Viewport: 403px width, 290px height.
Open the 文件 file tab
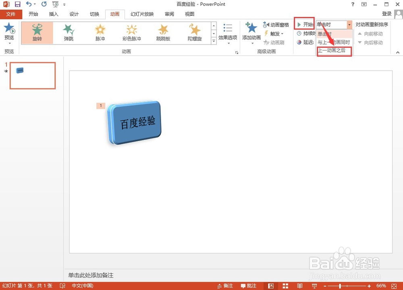[11, 14]
